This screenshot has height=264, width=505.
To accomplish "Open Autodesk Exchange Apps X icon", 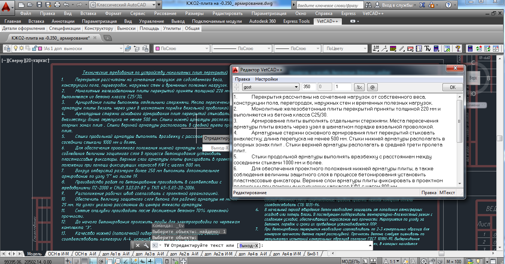I will pyautogui.click(x=422, y=5).
